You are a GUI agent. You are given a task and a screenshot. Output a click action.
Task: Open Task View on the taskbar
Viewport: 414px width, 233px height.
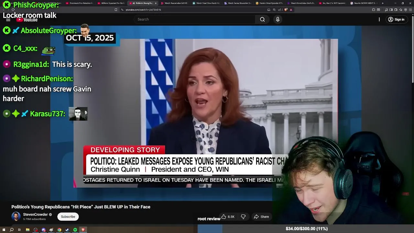19,230
